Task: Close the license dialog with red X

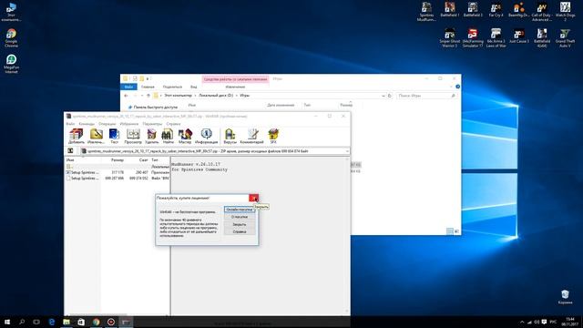Action: click(x=253, y=199)
